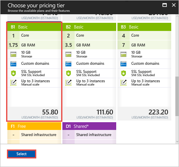
Task: Click the manual scale icon in B1 Basic
Action: click(13, 83)
